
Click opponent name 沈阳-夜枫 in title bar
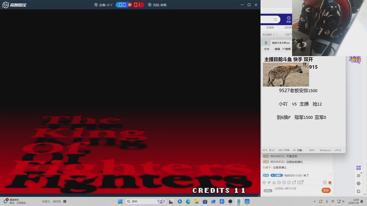pos(160,5)
